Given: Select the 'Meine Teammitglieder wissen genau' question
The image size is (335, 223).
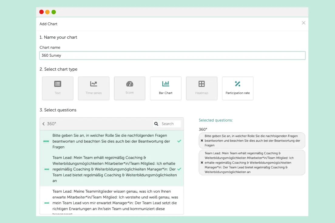Looking at the screenshot, I should point(112,200).
